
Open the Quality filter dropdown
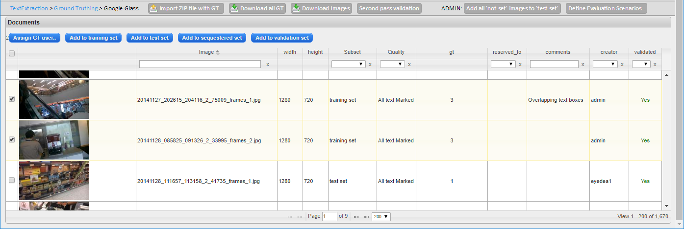(392, 64)
